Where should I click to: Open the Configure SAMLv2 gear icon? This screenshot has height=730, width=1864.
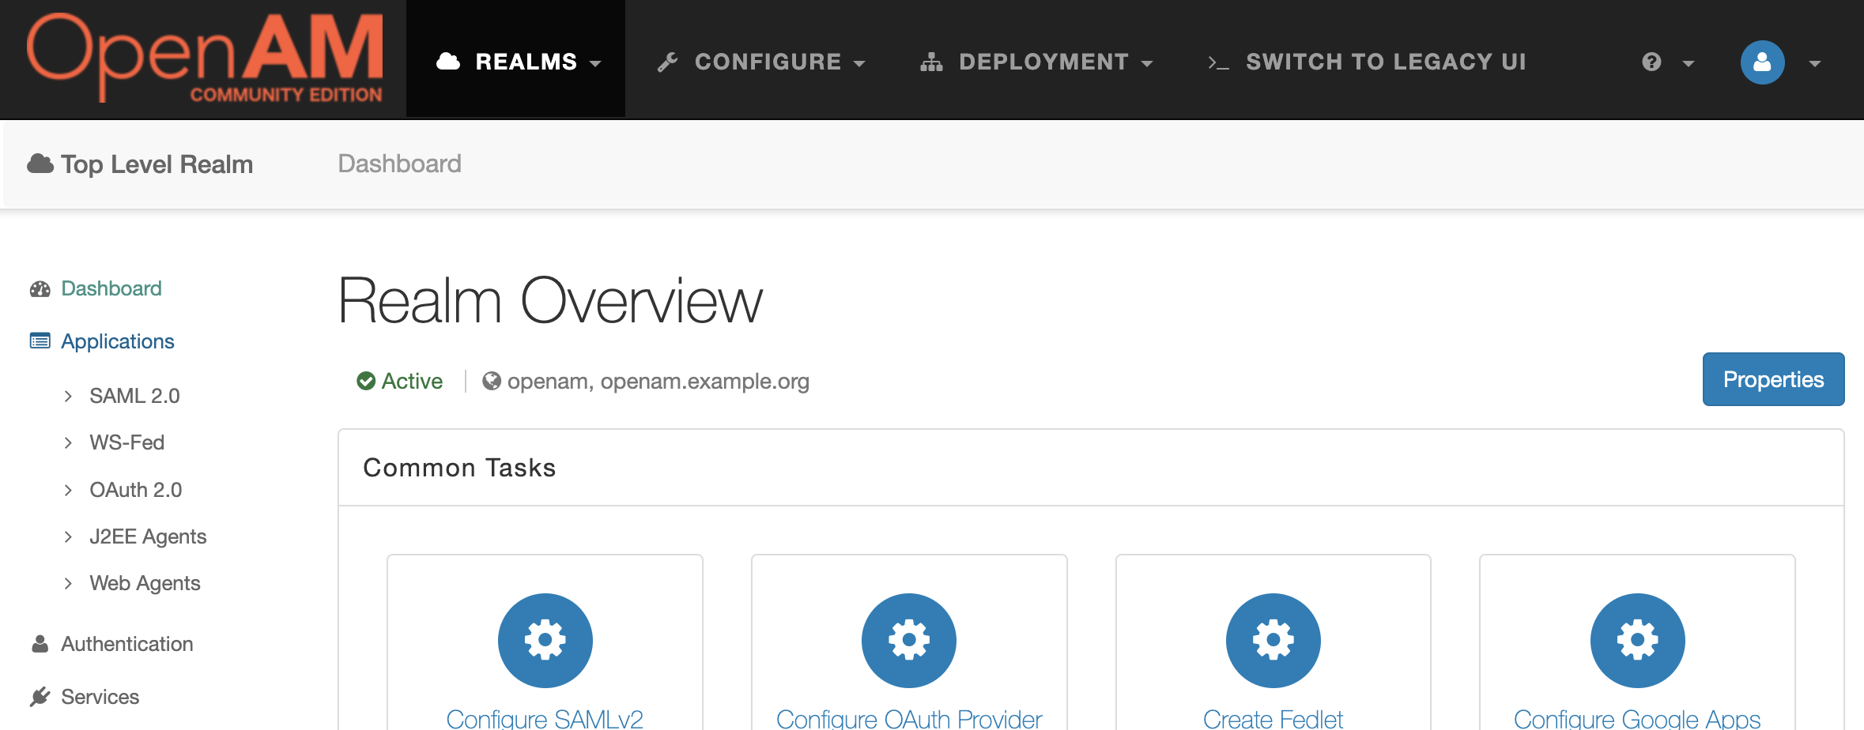click(x=545, y=640)
